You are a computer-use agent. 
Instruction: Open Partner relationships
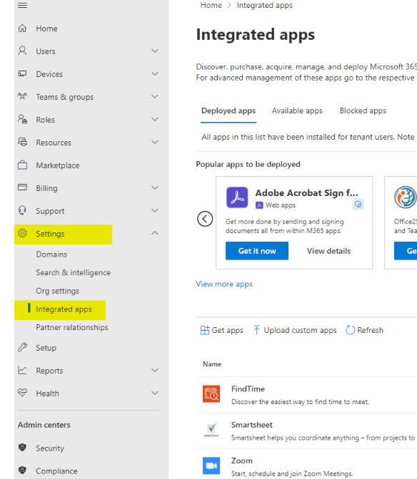pos(72,327)
